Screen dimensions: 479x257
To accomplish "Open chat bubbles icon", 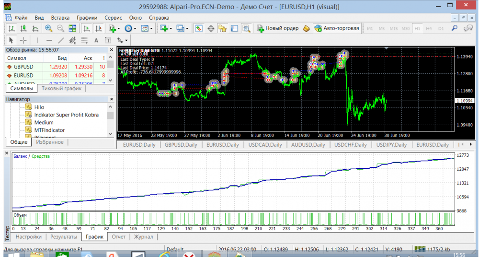I will pyautogui.click(x=468, y=28).
